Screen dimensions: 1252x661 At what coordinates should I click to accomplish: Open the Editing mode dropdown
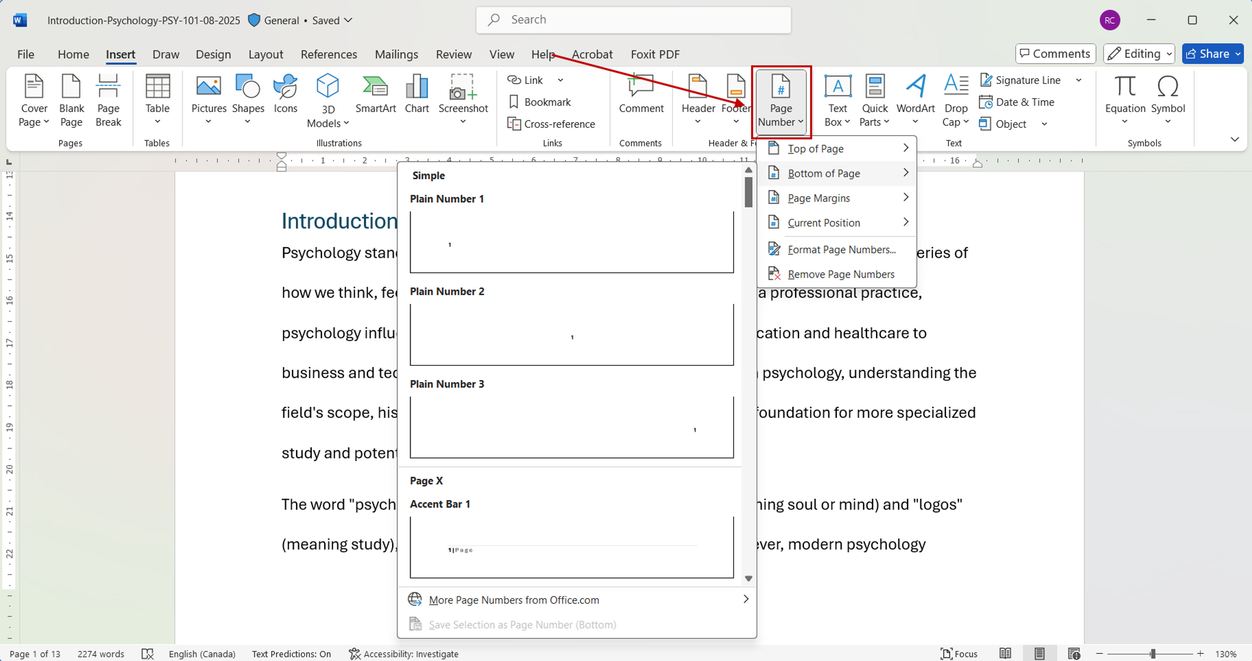[1139, 53]
